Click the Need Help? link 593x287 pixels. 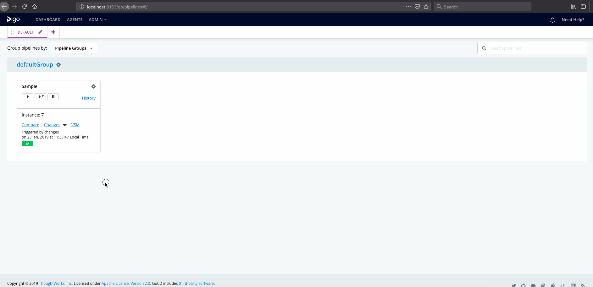[x=573, y=19]
